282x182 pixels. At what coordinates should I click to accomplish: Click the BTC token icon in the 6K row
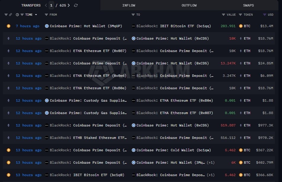[241, 162]
